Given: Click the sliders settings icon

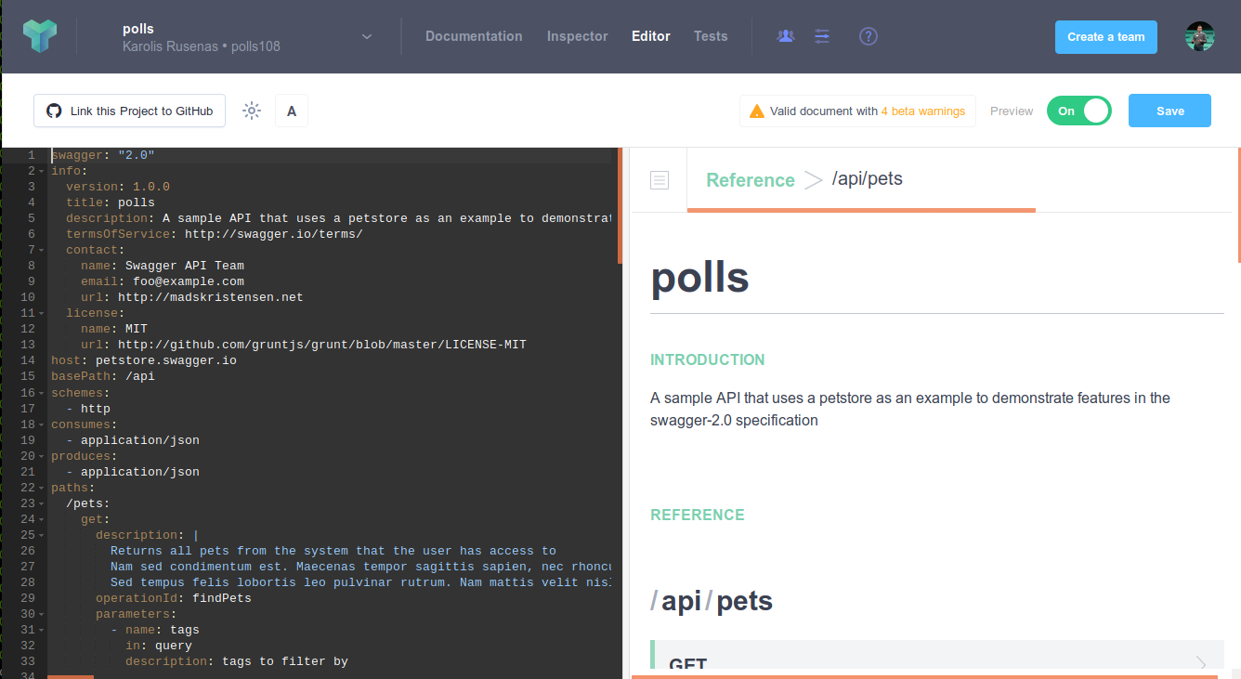Looking at the screenshot, I should 822,35.
